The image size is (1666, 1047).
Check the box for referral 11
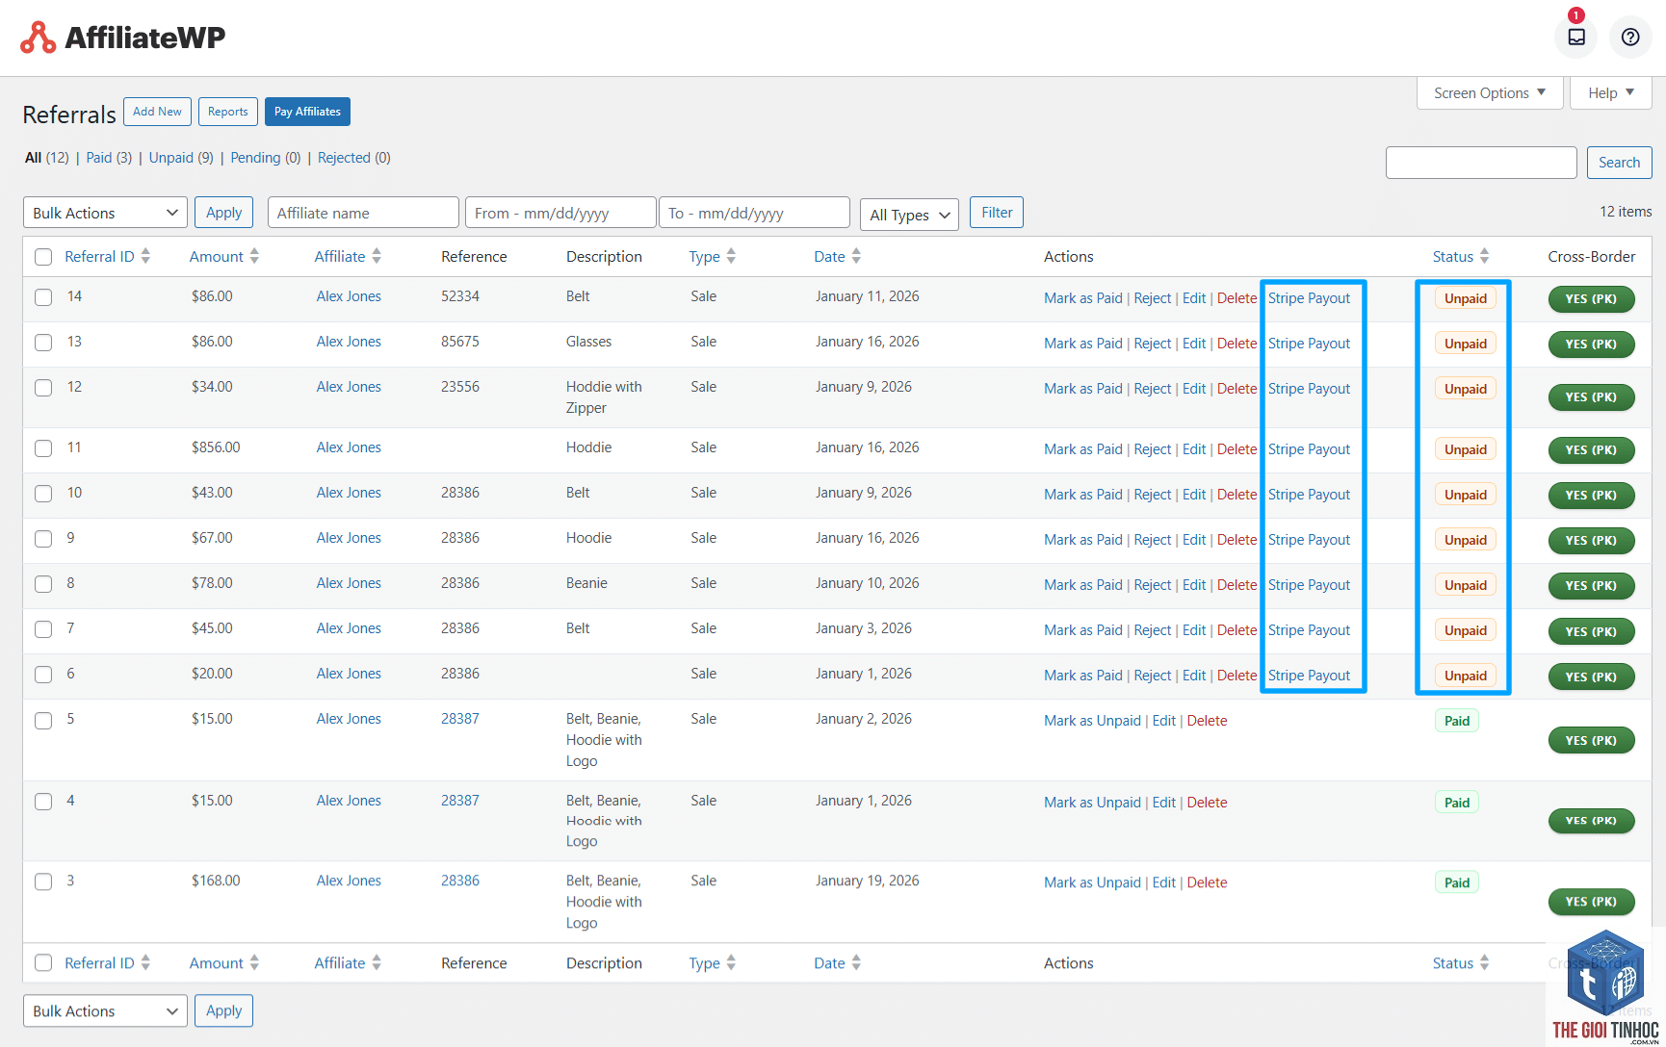point(43,448)
